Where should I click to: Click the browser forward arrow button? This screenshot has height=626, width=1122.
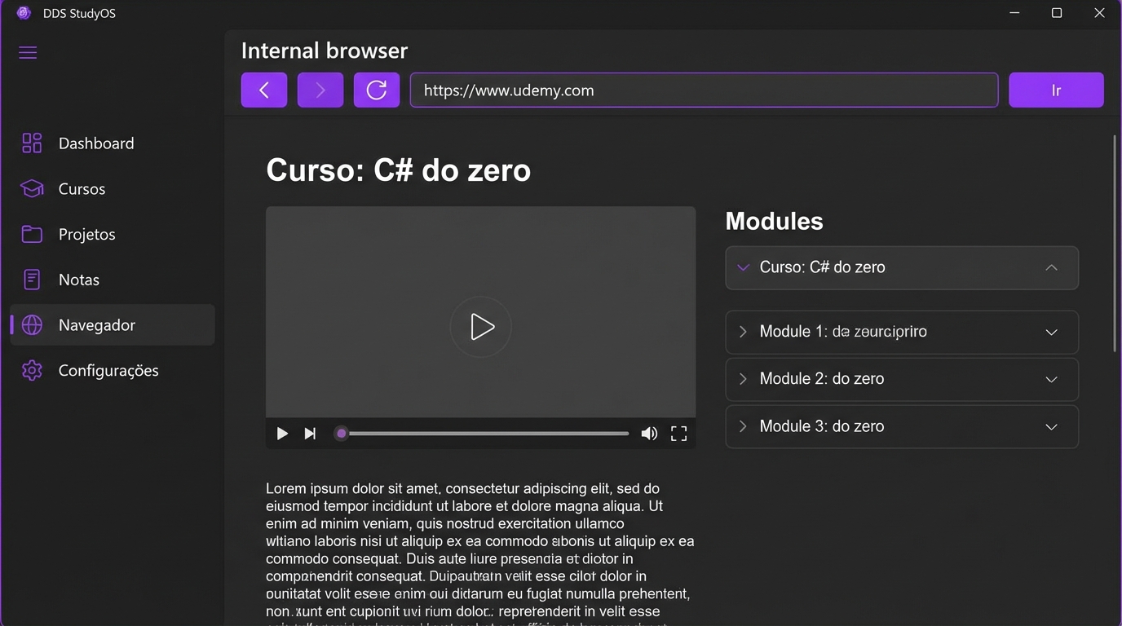[320, 90]
